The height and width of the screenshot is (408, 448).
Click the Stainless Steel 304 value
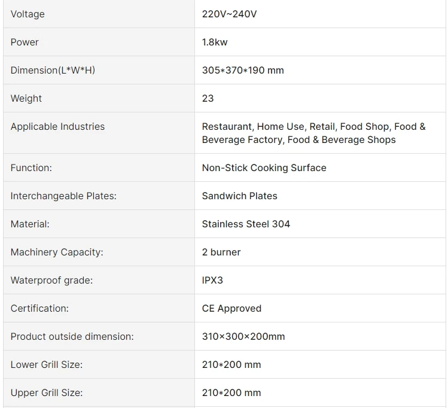click(x=246, y=224)
